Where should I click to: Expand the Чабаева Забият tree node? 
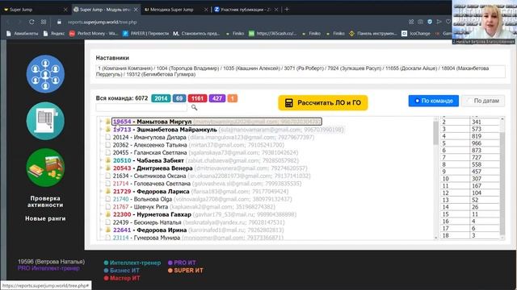101,160
